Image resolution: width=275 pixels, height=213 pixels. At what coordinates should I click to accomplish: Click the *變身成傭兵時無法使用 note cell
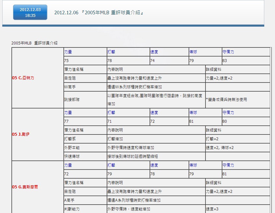(x=226, y=100)
